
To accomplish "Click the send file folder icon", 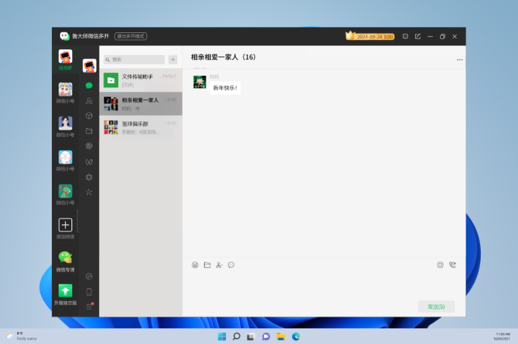I will [x=207, y=265].
